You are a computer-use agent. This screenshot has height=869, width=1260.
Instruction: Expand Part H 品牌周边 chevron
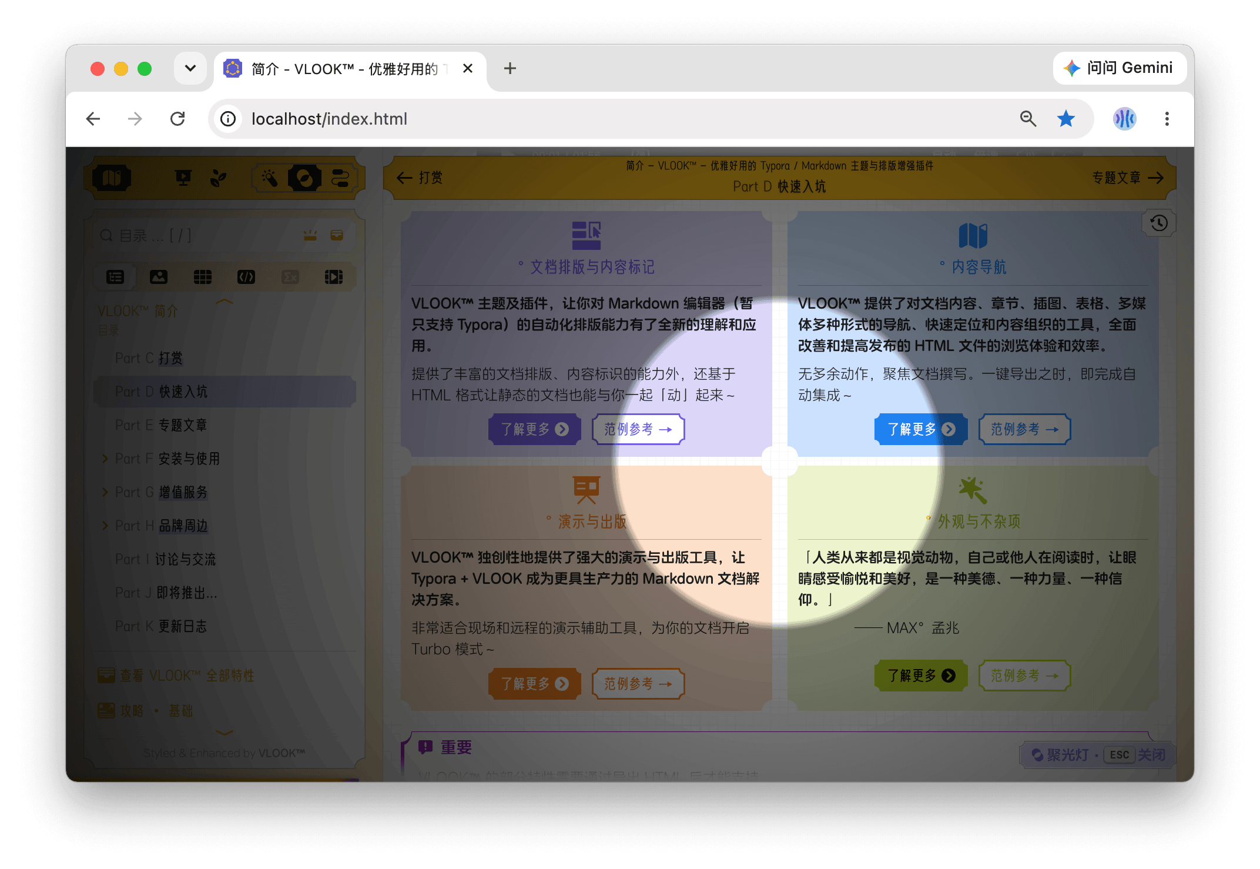point(105,526)
